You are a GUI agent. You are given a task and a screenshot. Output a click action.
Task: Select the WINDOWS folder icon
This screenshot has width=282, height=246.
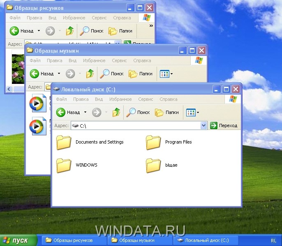pos(64,165)
